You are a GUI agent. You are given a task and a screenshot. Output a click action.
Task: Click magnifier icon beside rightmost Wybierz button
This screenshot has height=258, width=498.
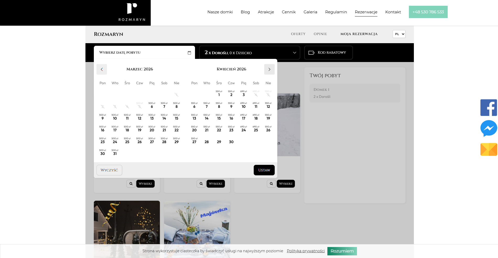tap(271, 184)
